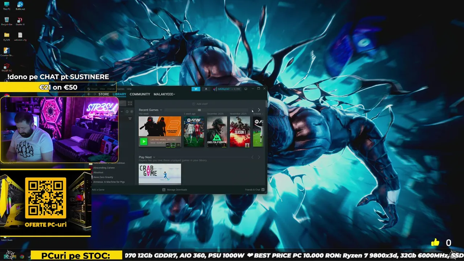Viewport: 464px width, 261px height.
Task: Select Absoloot in the game list
Action: [x=98, y=173]
